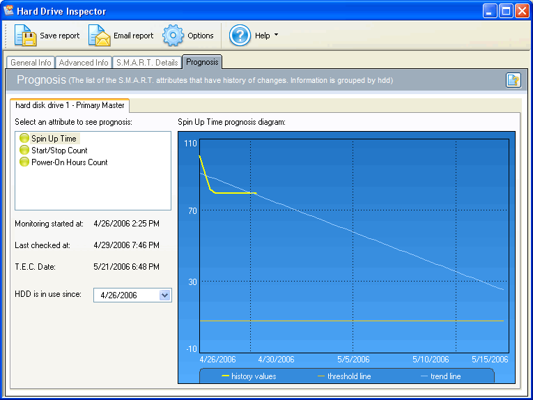533x400 pixels.
Task: Minimize the Hard Drive Inspector window
Action: (x=490, y=11)
